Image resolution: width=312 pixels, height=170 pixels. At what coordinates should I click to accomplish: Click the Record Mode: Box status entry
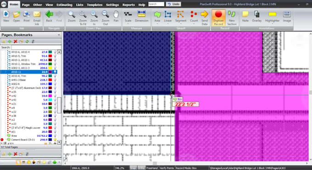(186, 168)
